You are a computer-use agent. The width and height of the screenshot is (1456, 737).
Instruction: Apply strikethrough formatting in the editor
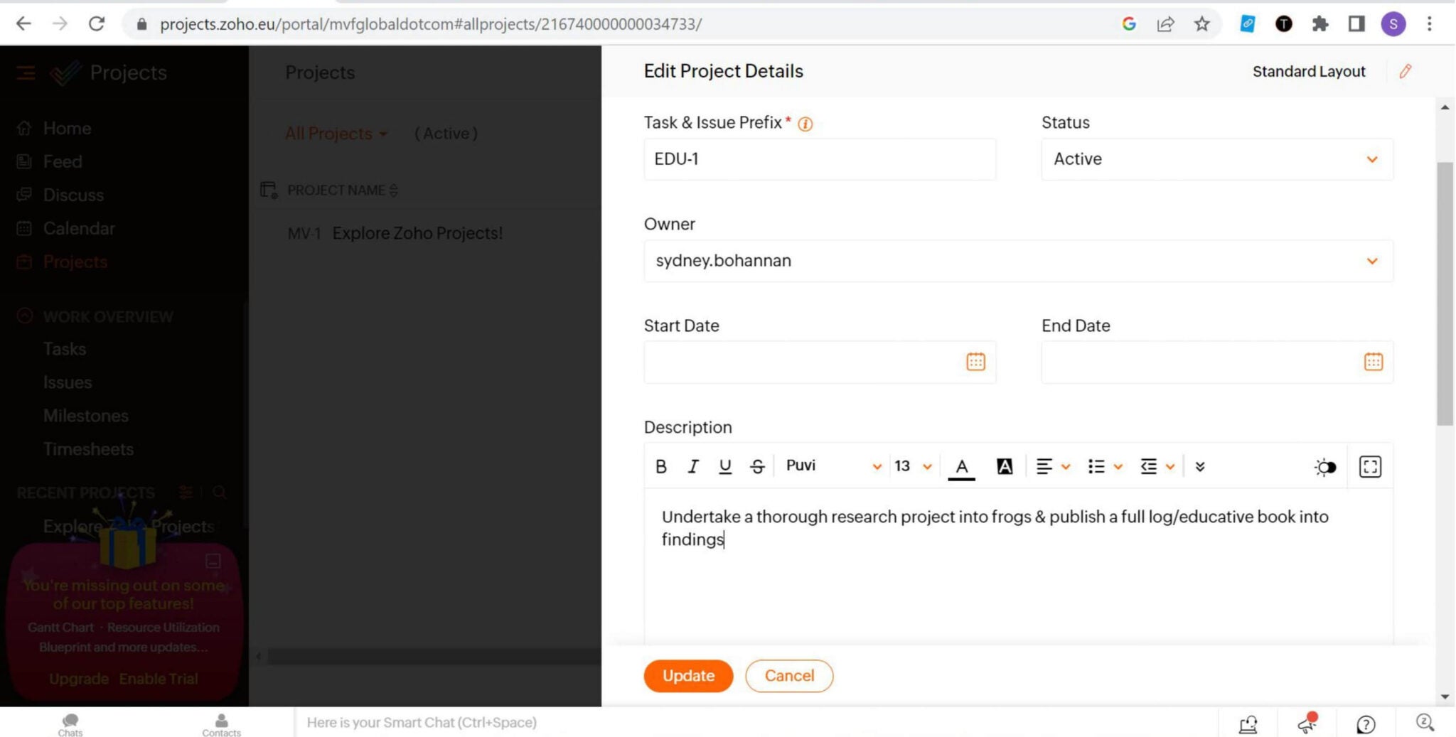(x=756, y=466)
